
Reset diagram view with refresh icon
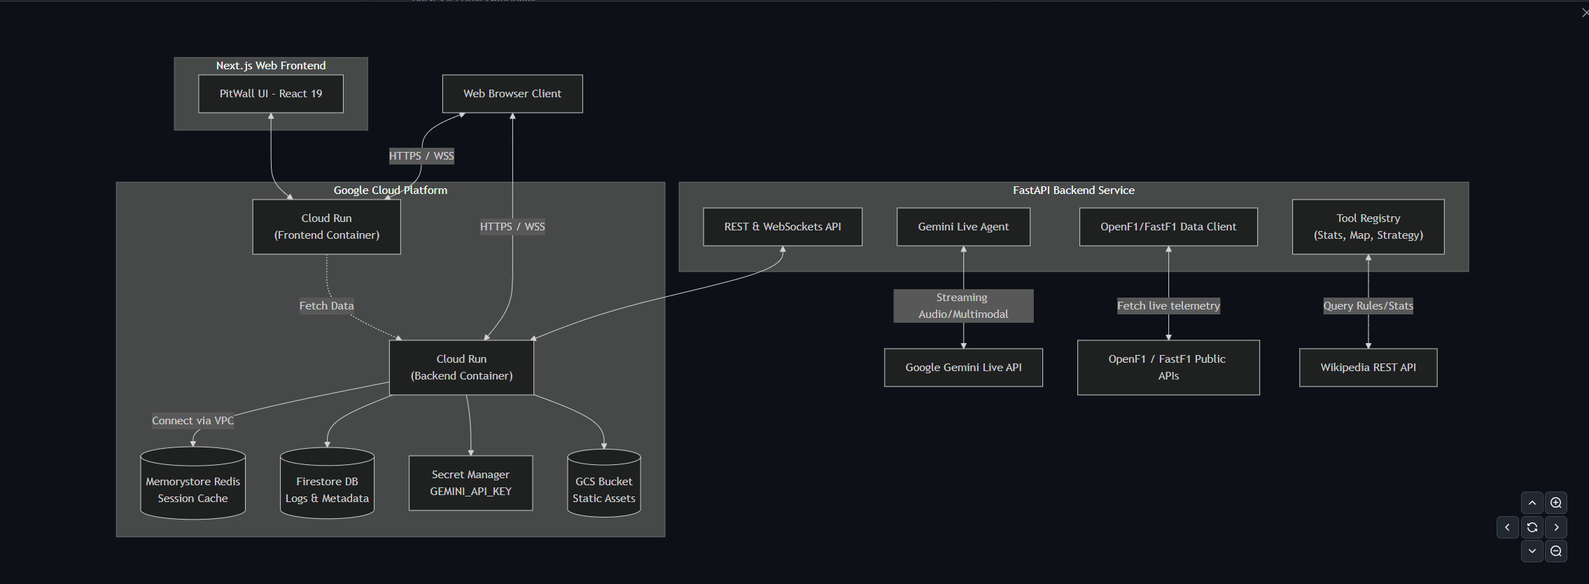point(1532,527)
